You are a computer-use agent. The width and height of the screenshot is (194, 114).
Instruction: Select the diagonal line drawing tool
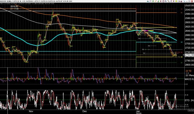tap(169, 1)
